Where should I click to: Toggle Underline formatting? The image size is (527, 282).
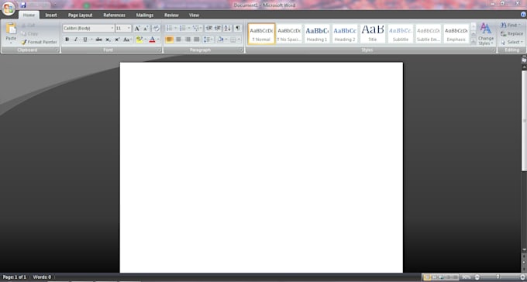click(x=85, y=40)
